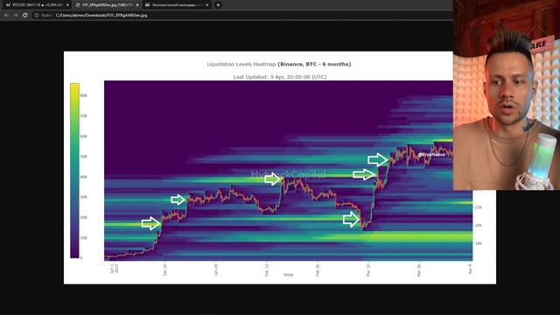Click the 18k price axis label
560x315 pixels.
479,243
